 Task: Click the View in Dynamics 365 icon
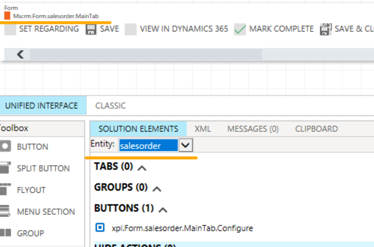[x=131, y=29]
